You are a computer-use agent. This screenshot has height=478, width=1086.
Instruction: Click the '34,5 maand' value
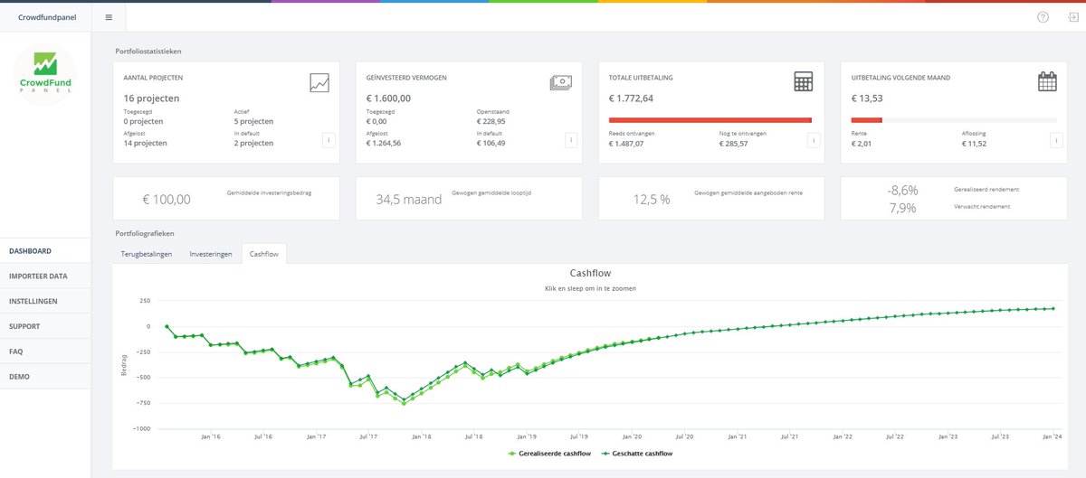(x=409, y=200)
